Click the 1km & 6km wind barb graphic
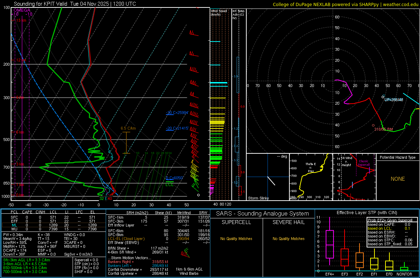The width and height of the screenshot is (420, 278). [x=185, y=253]
